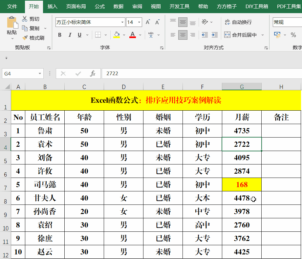Toggle Wrap Text (自动换行)
Screen dimensions: 302x259
(238, 22)
